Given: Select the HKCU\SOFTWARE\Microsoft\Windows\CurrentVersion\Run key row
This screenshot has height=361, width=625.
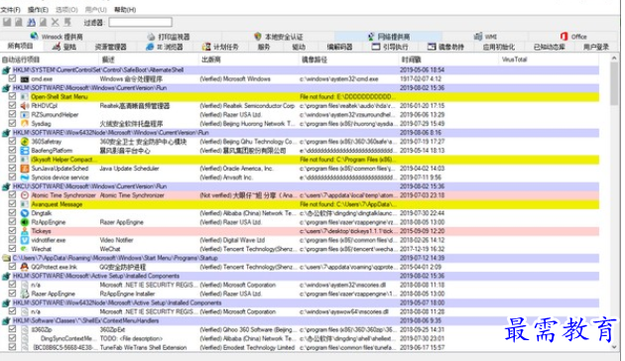Looking at the screenshot, I should 301,186.
